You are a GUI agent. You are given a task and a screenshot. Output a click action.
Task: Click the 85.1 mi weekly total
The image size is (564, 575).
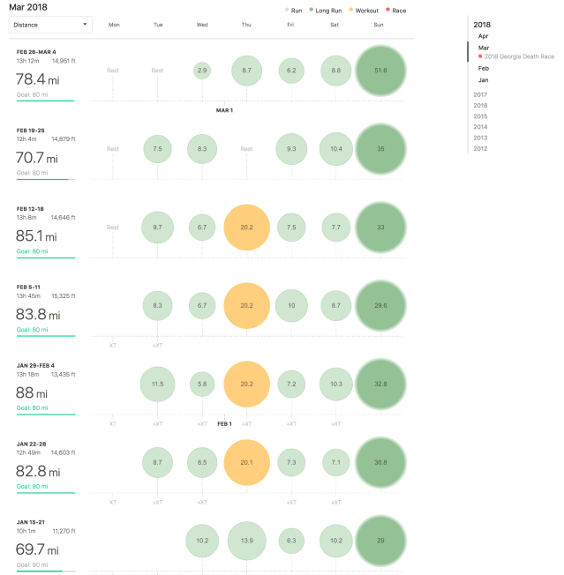tap(43, 236)
